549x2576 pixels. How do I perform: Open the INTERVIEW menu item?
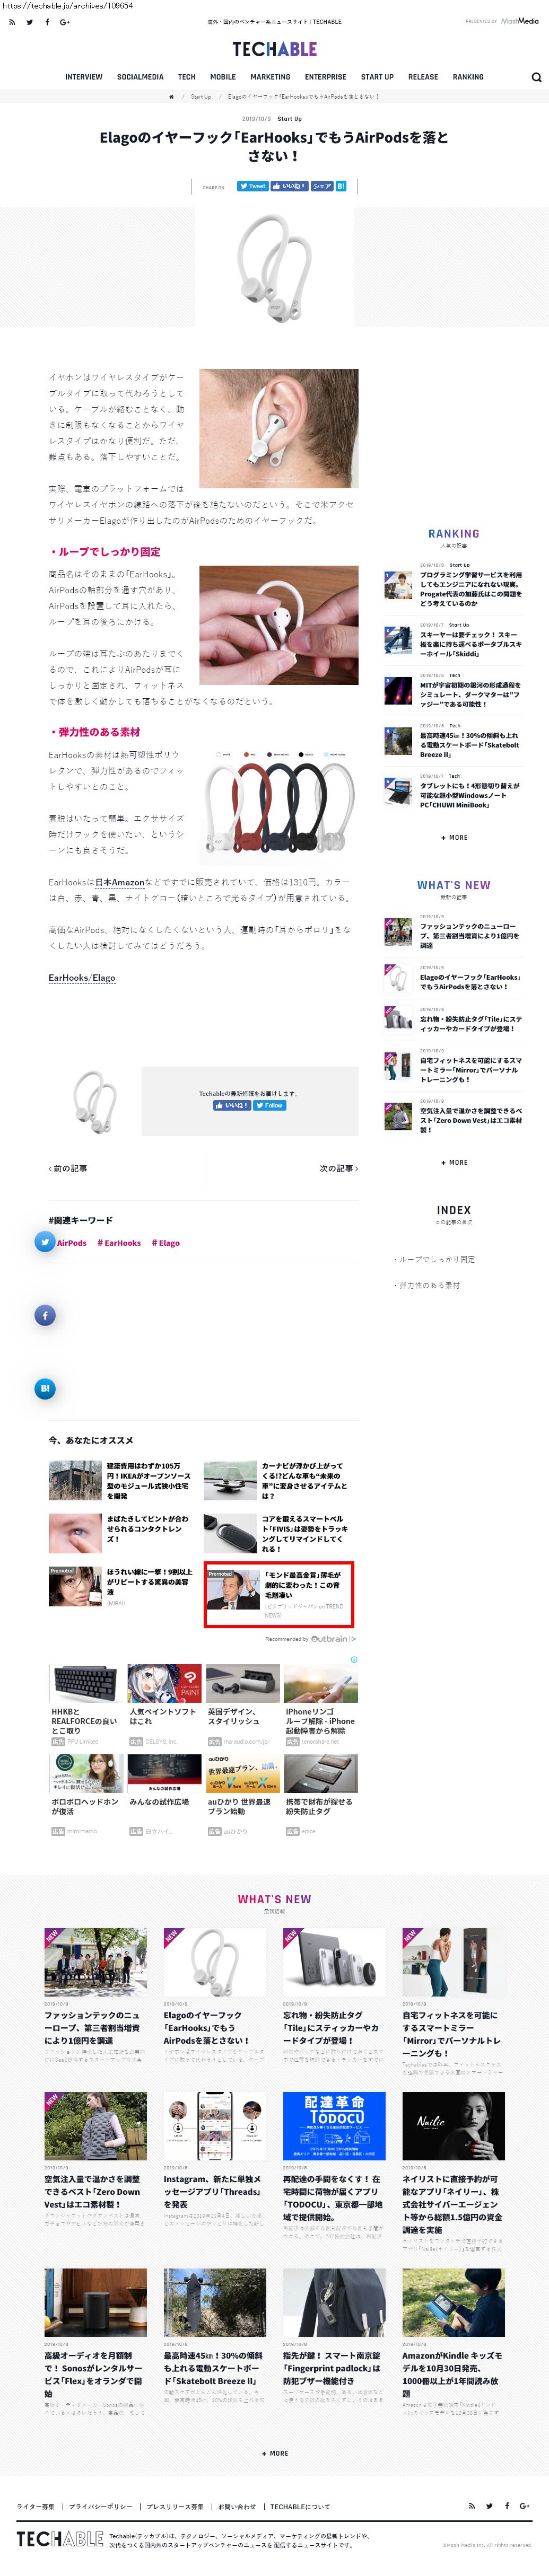(x=84, y=77)
